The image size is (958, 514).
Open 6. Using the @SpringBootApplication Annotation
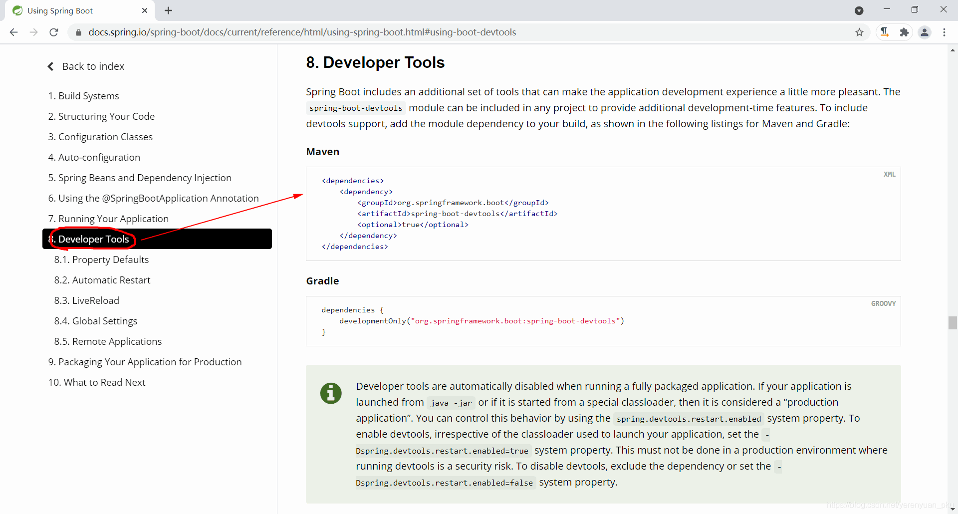coord(153,198)
